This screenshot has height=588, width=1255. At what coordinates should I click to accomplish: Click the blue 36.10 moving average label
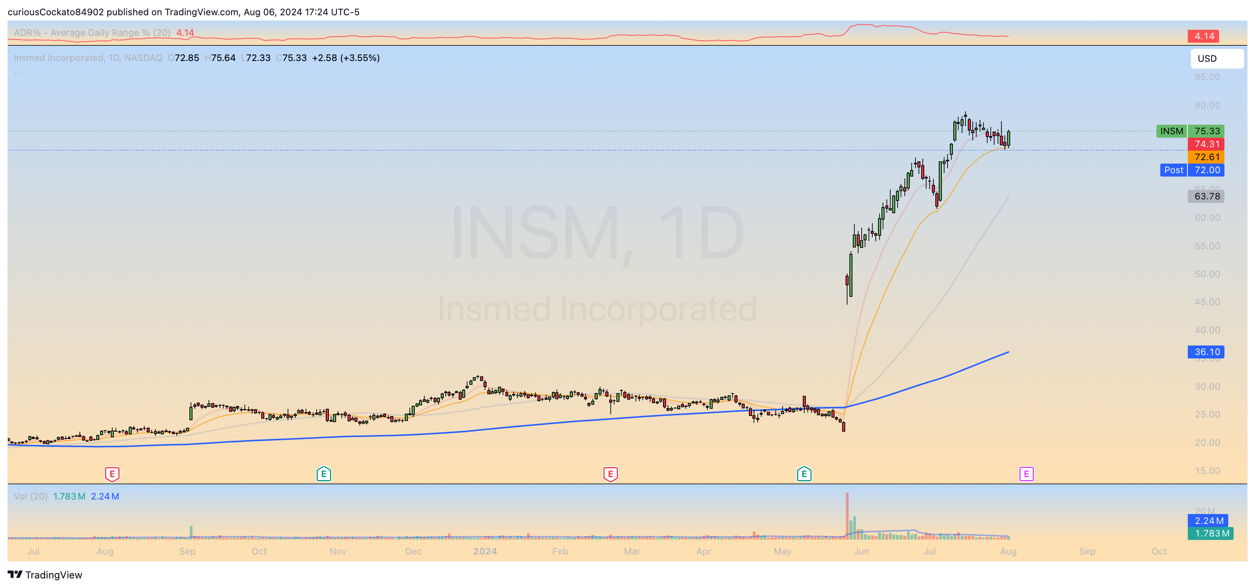tap(1206, 352)
